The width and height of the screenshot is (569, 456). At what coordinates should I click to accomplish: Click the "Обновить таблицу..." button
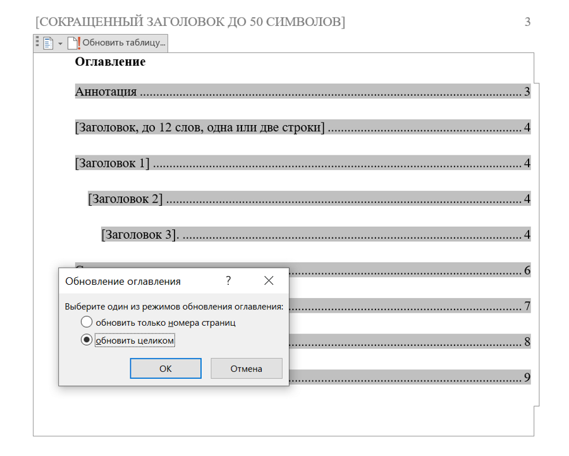117,43
